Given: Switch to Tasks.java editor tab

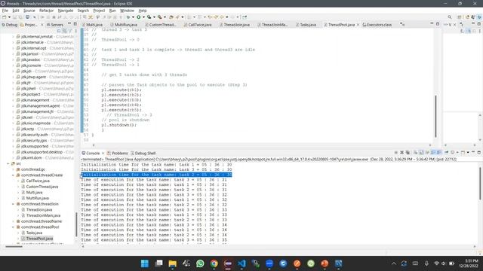Looking at the screenshot, I should pos(306,25).
